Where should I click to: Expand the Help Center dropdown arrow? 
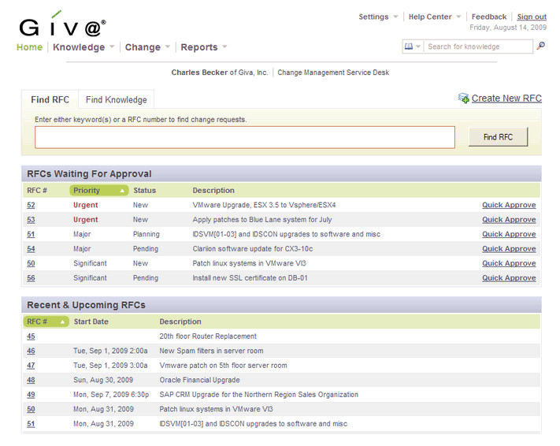tap(458, 17)
